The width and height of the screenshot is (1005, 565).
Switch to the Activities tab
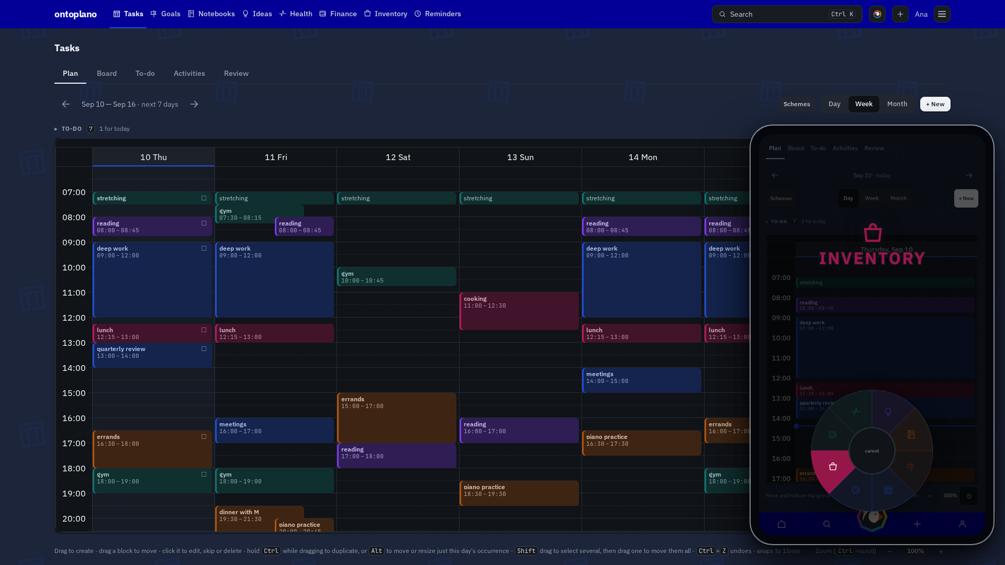click(189, 74)
